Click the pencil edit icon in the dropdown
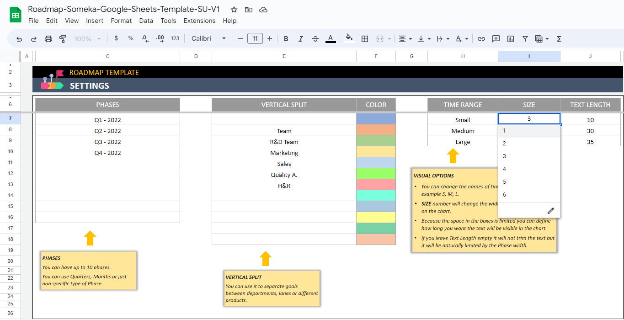The width and height of the screenshot is (624, 320). [x=551, y=210]
